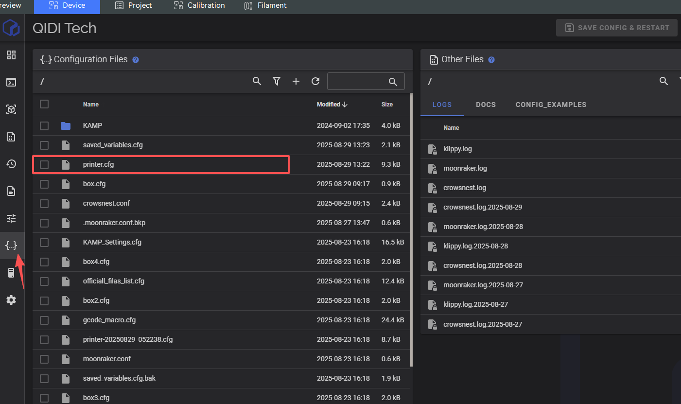Click the search magnifier in Configuration Files toolbar
This screenshot has height=404, width=681.
pyautogui.click(x=257, y=81)
